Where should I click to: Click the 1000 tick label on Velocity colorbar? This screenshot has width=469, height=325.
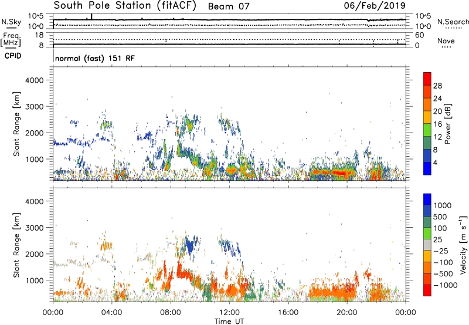(x=443, y=205)
